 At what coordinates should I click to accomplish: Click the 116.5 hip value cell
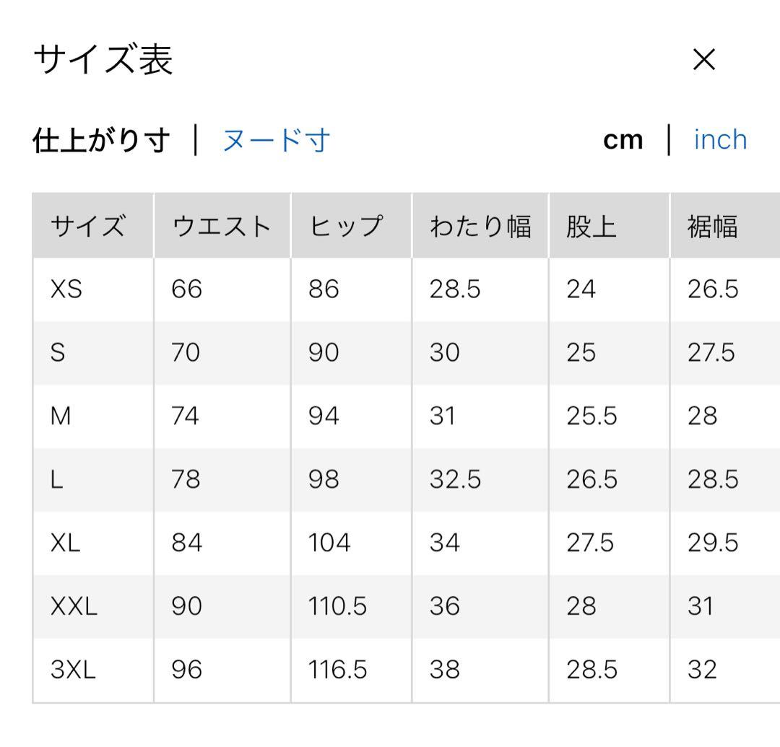coord(337,670)
